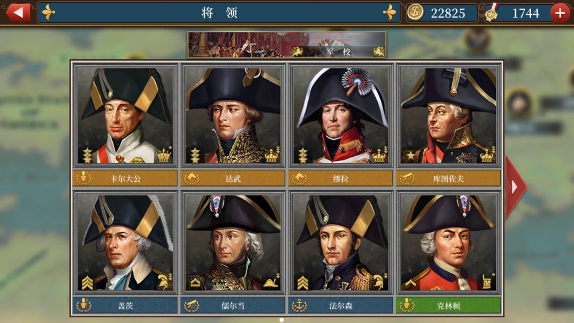The width and height of the screenshot is (574, 323).
Task: Choose the 法尔森 general portrait
Action: (341, 242)
